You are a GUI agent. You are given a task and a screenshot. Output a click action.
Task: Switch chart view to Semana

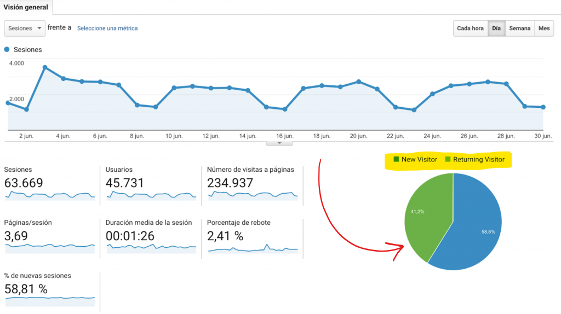pos(519,28)
